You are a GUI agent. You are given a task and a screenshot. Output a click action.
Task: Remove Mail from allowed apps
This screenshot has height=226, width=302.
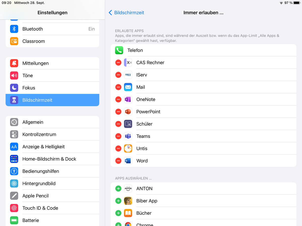(x=118, y=87)
